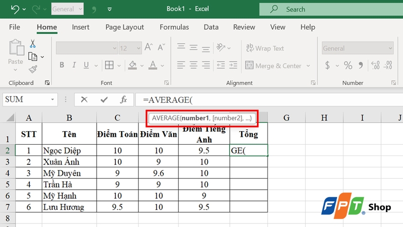Click the Align Right icon
403x227 pixels.
point(206,65)
